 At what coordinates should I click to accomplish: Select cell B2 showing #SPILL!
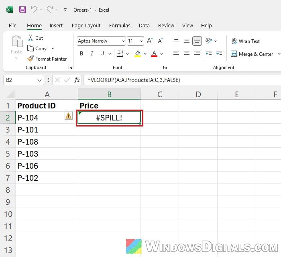pos(109,118)
